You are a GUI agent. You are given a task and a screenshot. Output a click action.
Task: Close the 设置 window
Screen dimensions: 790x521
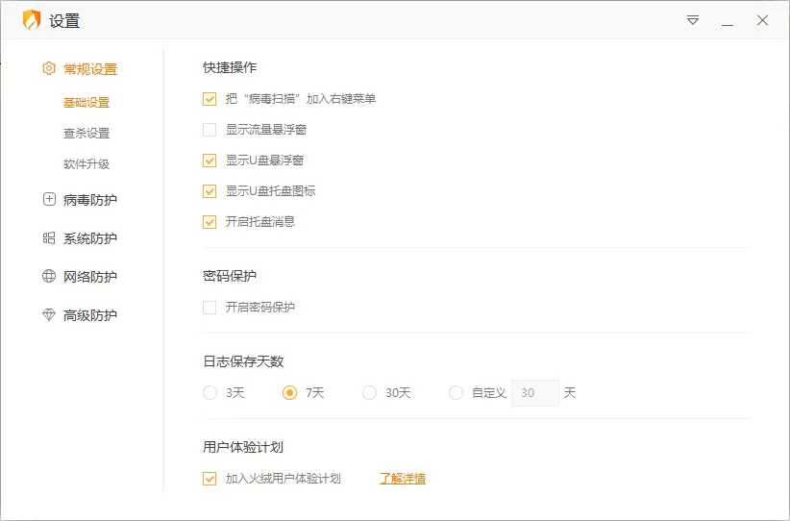point(762,20)
